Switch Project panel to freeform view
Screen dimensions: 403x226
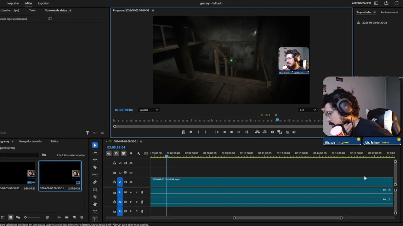pos(18,217)
